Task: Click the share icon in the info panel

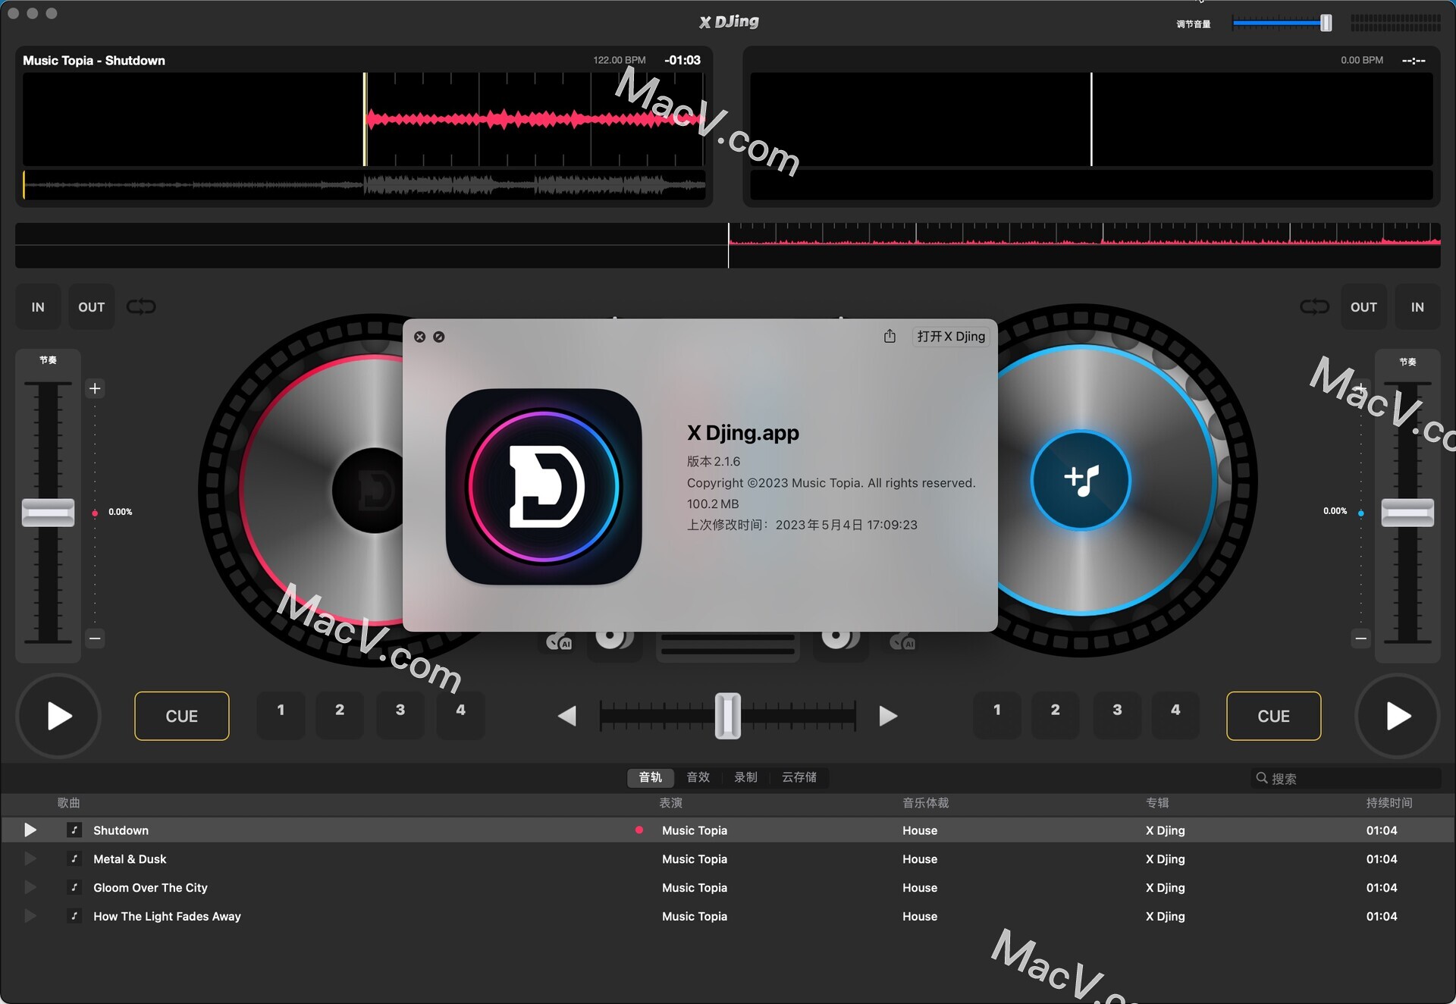Action: (x=890, y=336)
